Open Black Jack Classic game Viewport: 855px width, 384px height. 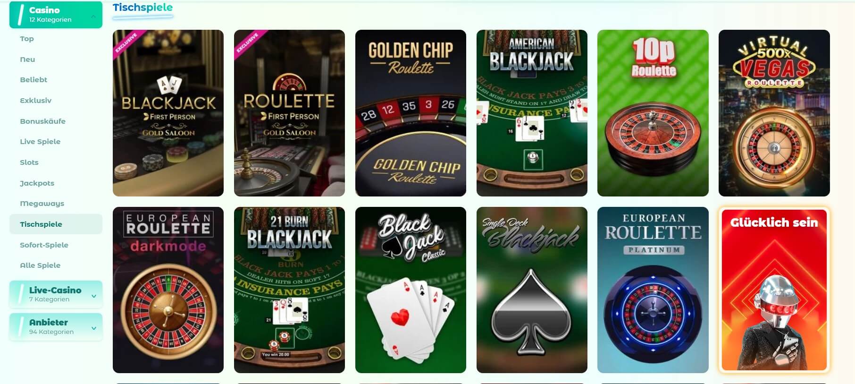tap(411, 290)
